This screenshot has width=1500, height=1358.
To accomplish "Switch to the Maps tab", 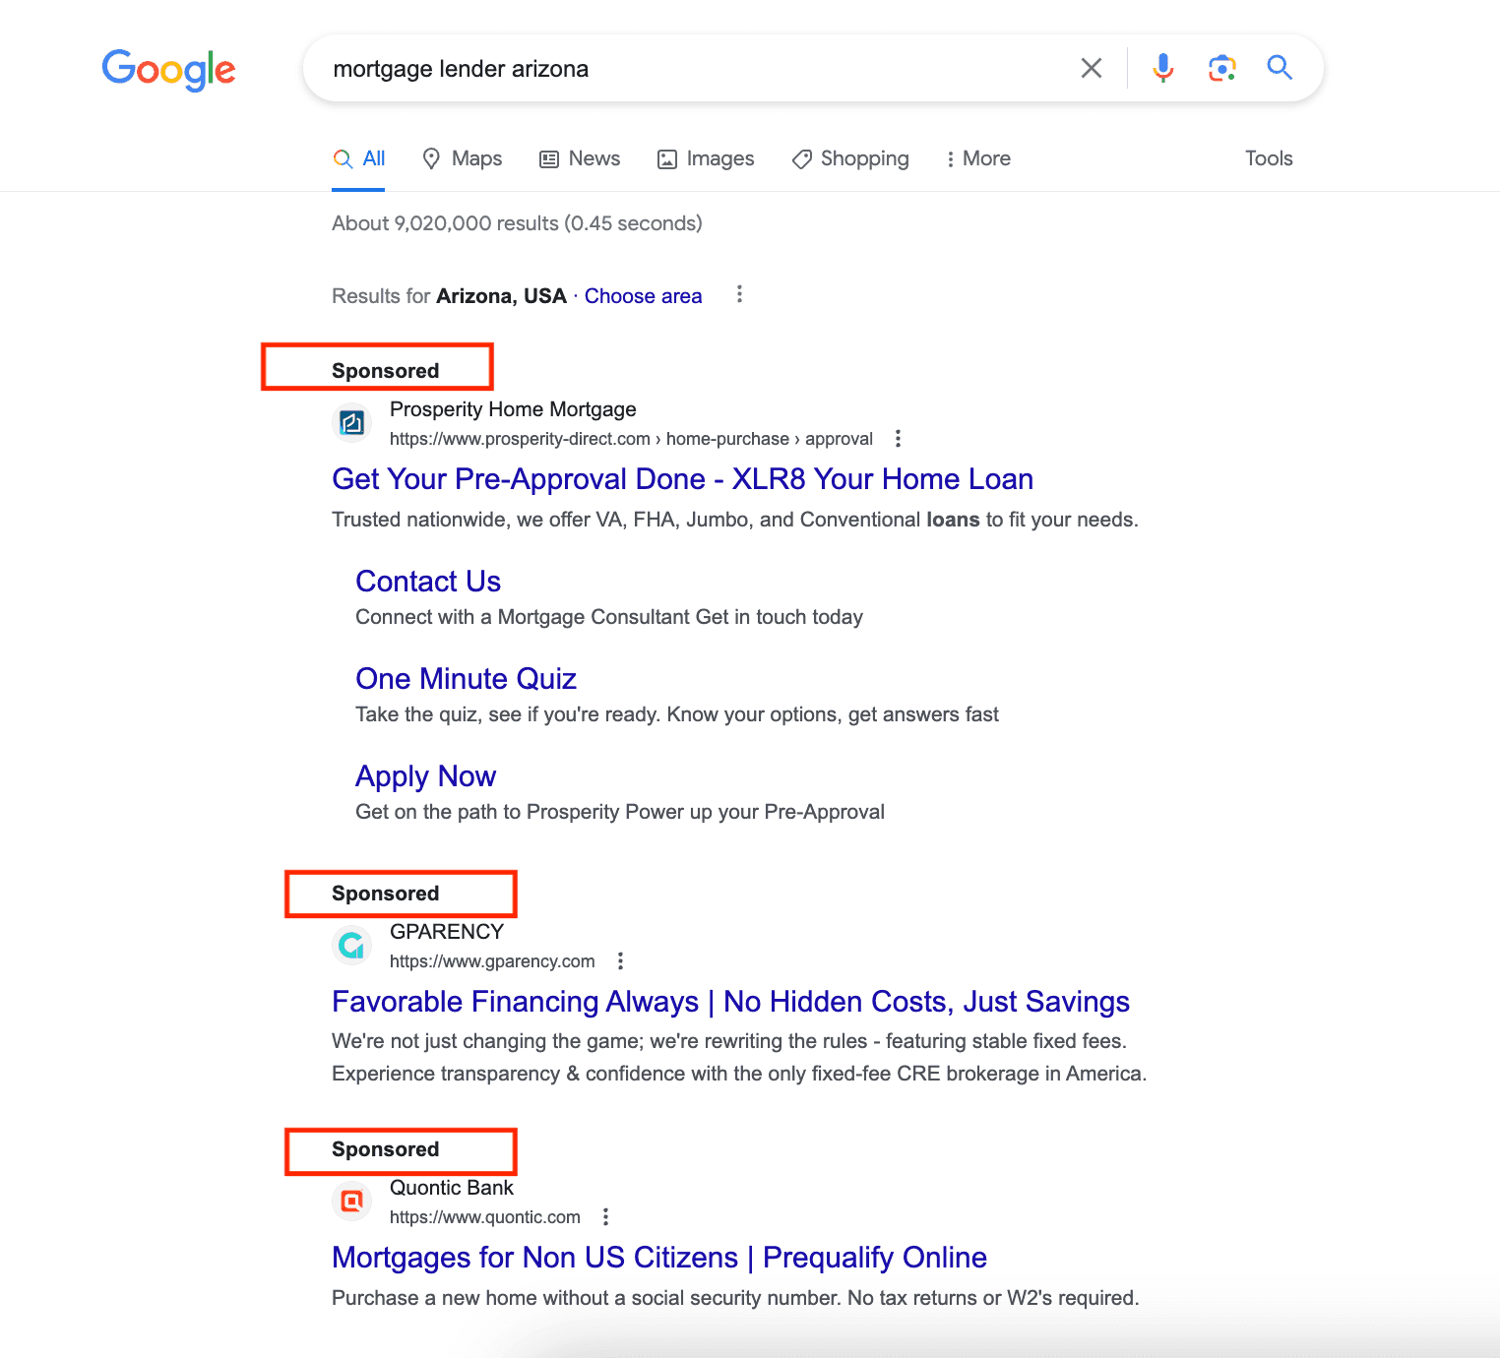I will tap(462, 158).
